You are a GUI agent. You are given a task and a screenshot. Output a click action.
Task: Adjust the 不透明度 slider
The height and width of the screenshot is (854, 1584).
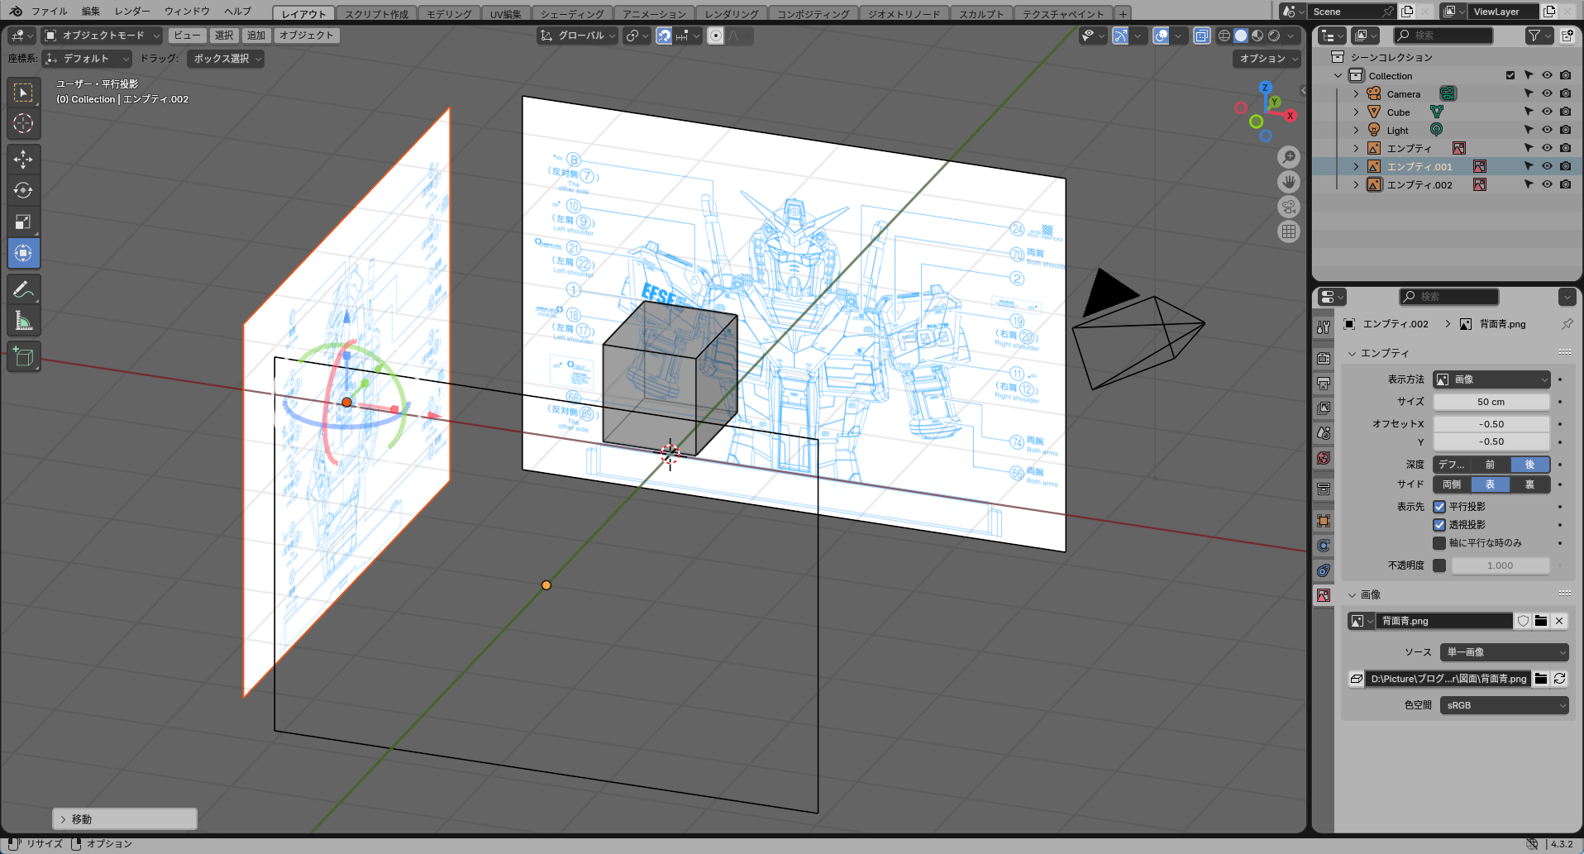coord(1500,565)
